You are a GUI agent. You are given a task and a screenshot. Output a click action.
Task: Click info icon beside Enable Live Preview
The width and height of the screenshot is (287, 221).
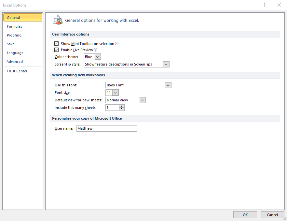pyautogui.click(x=96, y=50)
